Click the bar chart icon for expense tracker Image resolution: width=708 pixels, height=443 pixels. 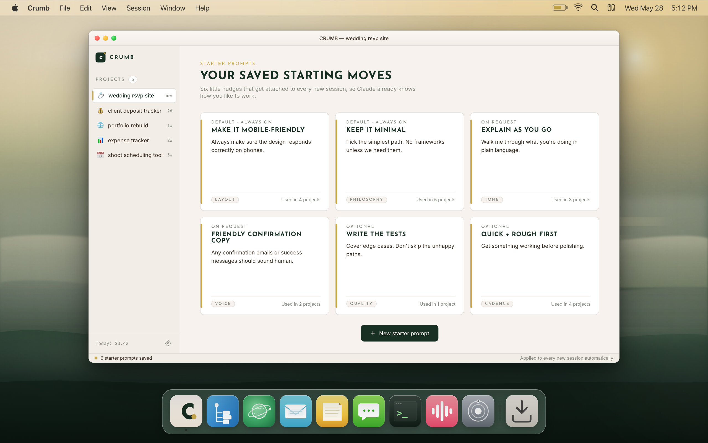[x=100, y=140]
